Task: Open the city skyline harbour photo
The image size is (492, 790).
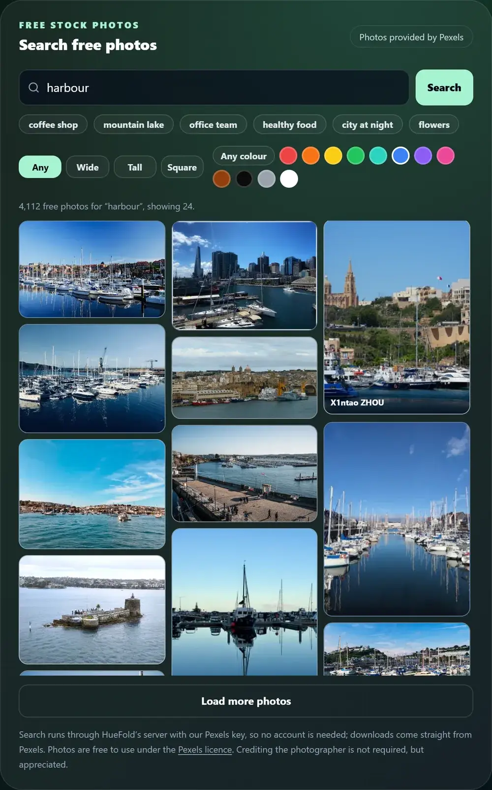Action: click(245, 275)
